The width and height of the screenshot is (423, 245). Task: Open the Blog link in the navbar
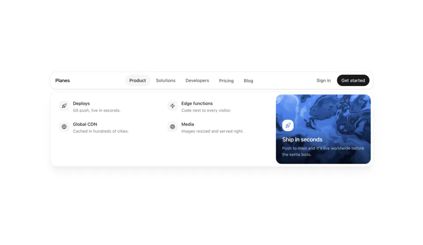[x=249, y=80]
